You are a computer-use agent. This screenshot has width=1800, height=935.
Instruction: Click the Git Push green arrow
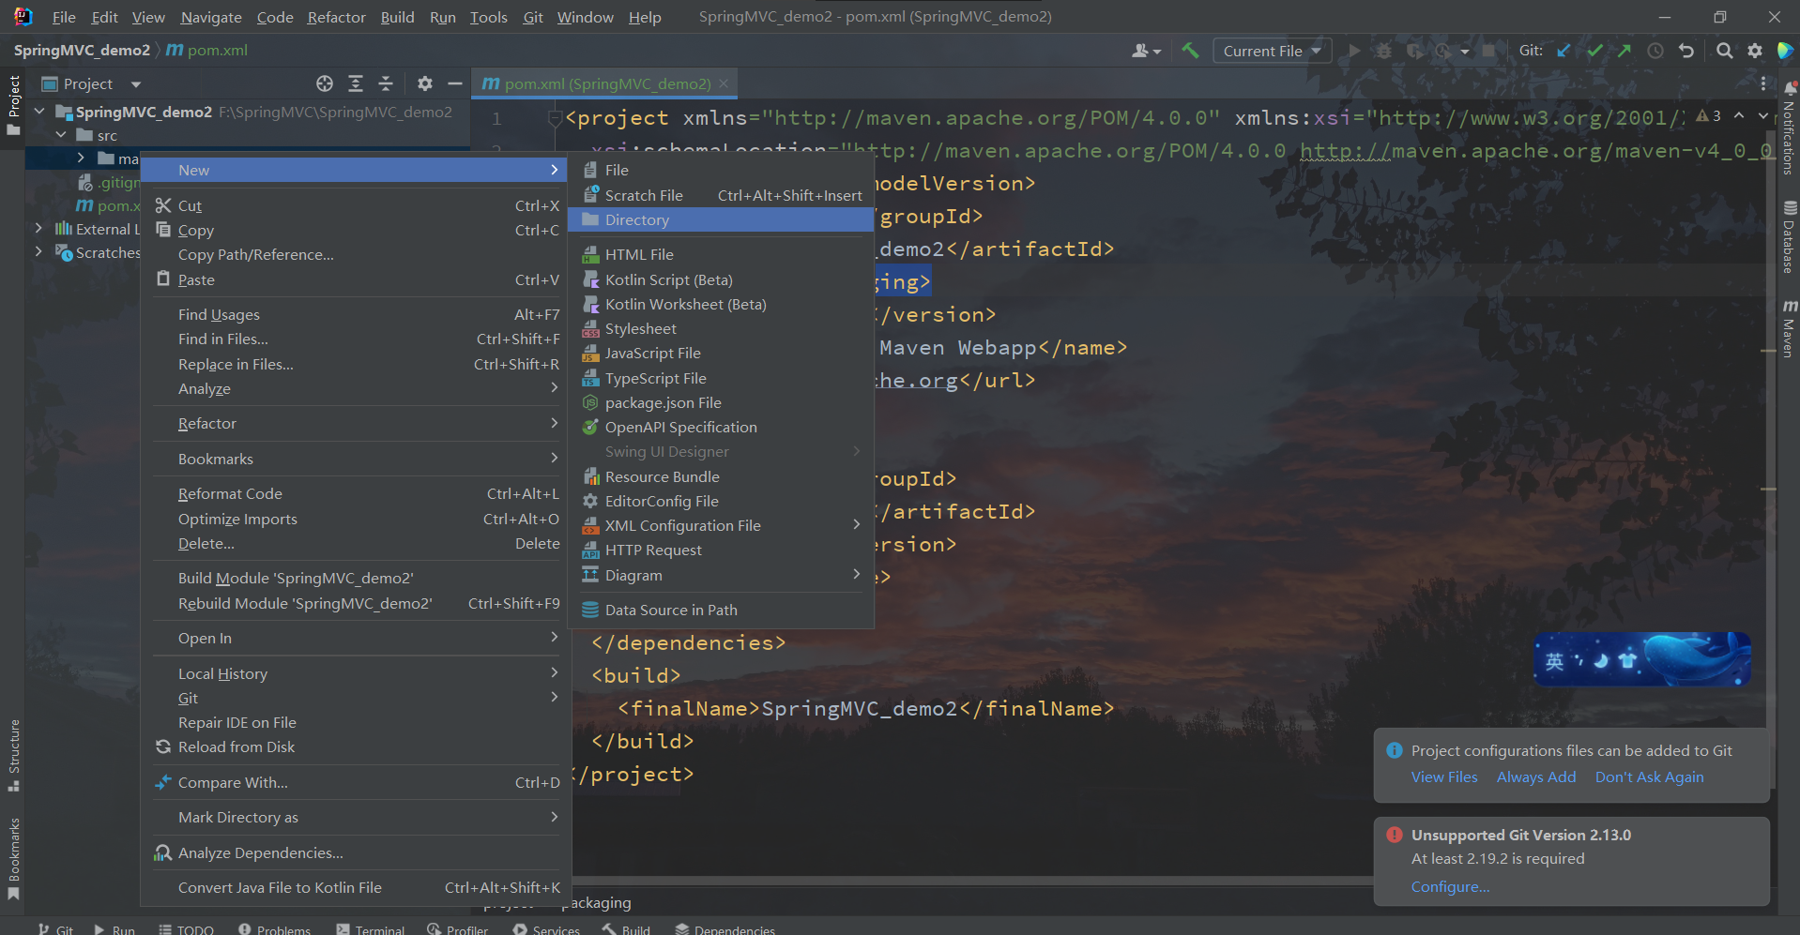point(1625,51)
